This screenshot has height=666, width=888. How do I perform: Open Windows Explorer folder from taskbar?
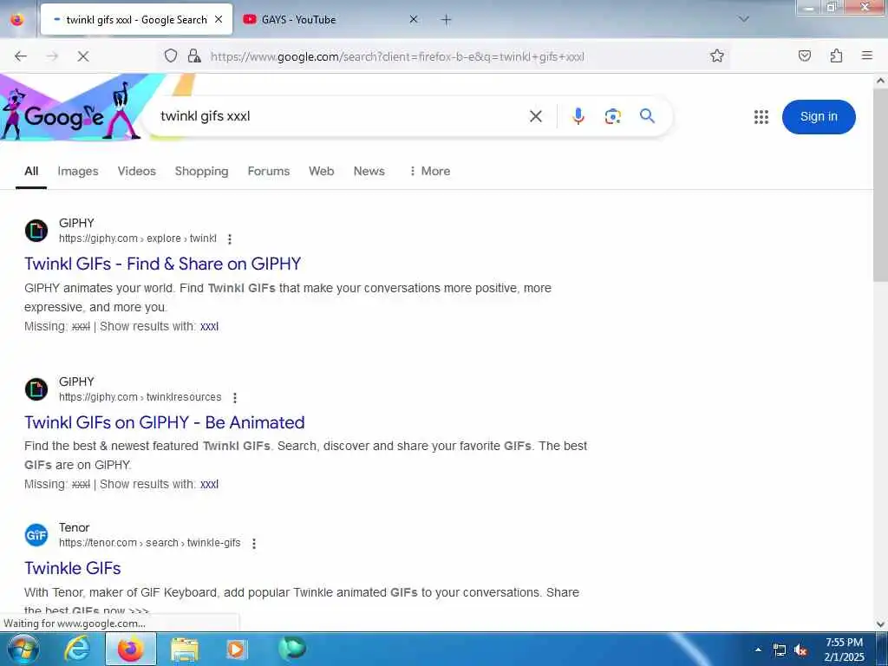(x=185, y=650)
